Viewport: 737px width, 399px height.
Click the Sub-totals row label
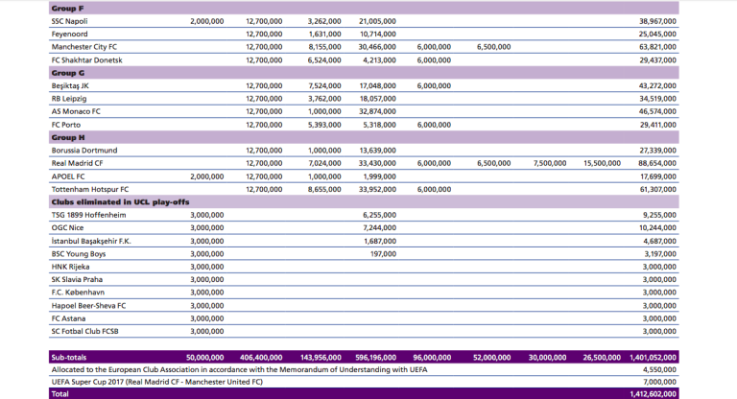point(72,356)
